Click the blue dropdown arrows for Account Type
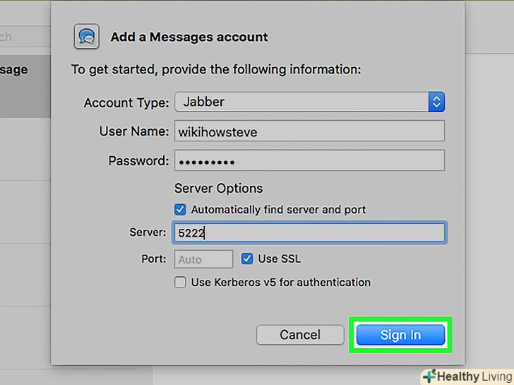The image size is (514, 385). (x=436, y=102)
